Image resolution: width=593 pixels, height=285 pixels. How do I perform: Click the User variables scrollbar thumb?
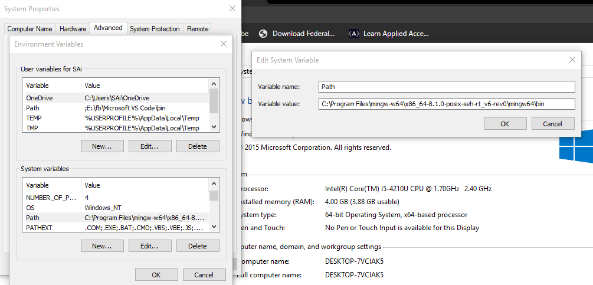tap(214, 101)
